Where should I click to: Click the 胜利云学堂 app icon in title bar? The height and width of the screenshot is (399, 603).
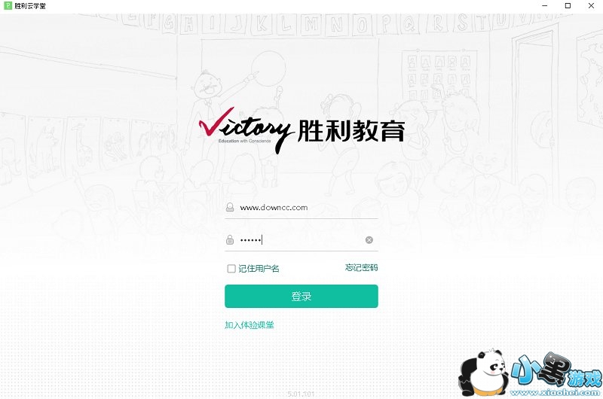pos(8,6)
